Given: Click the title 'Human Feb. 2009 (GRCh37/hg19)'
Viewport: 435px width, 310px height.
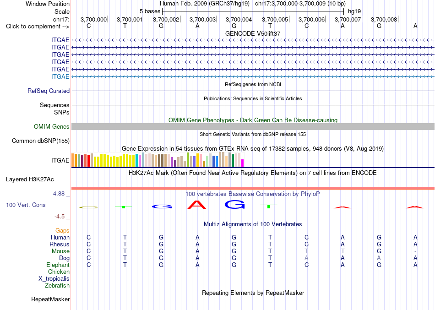Looking at the screenshot, I should pyautogui.click(x=205, y=4).
